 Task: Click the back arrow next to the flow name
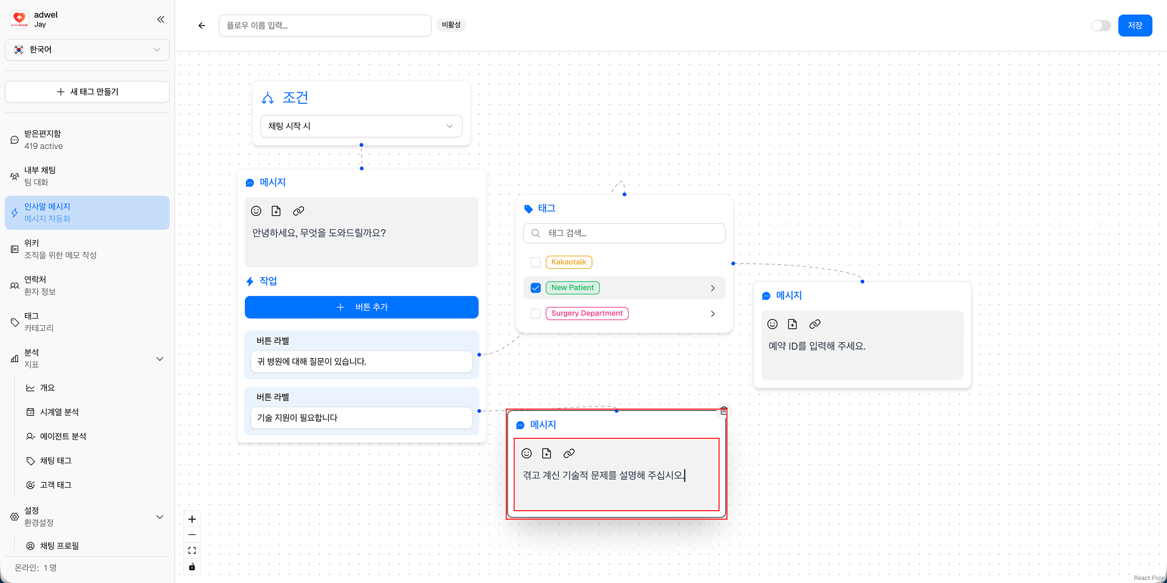(202, 26)
